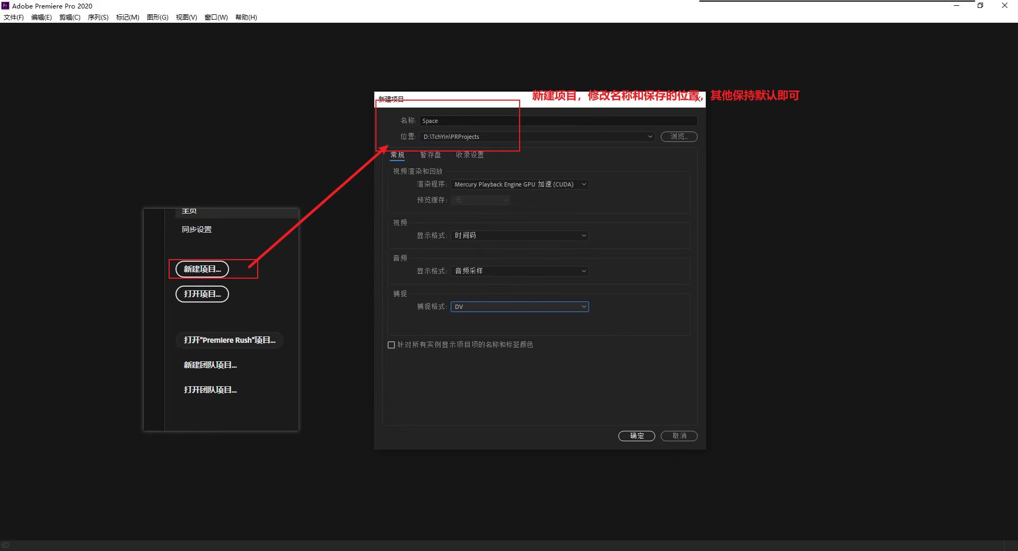Select 同步设置 in the home panel

pos(197,229)
